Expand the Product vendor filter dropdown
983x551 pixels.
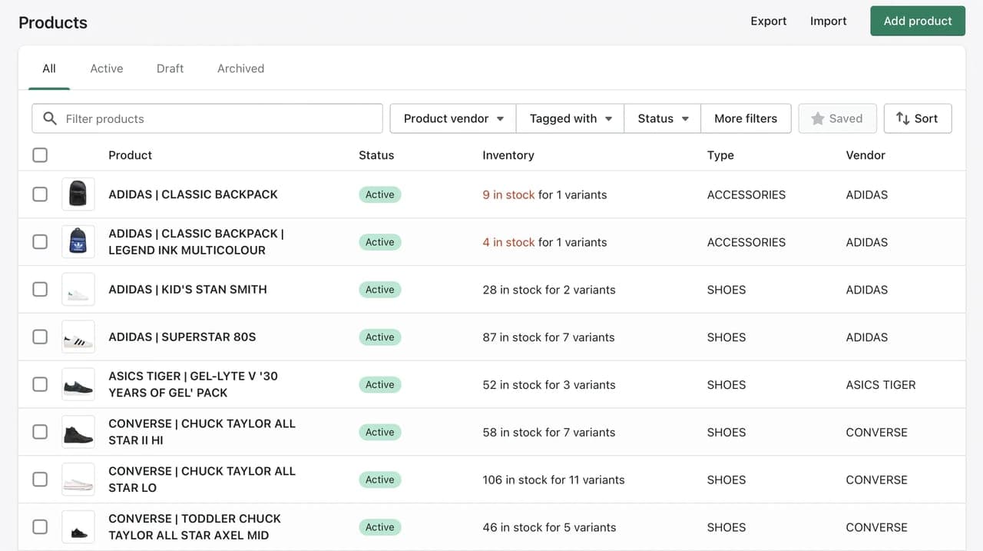453,118
